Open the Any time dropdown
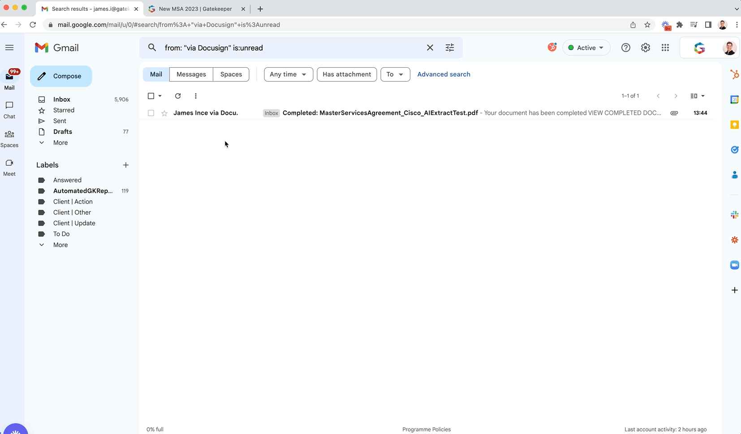The height and width of the screenshot is (434, 741). tap(289, 74)
